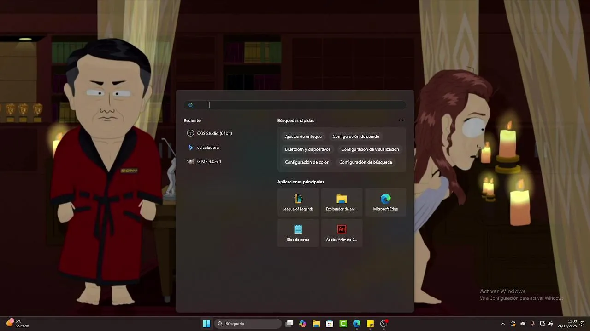Open File Explorer from taskbar
This screenshot has height=331, width=590.
(x=316, y=324)
